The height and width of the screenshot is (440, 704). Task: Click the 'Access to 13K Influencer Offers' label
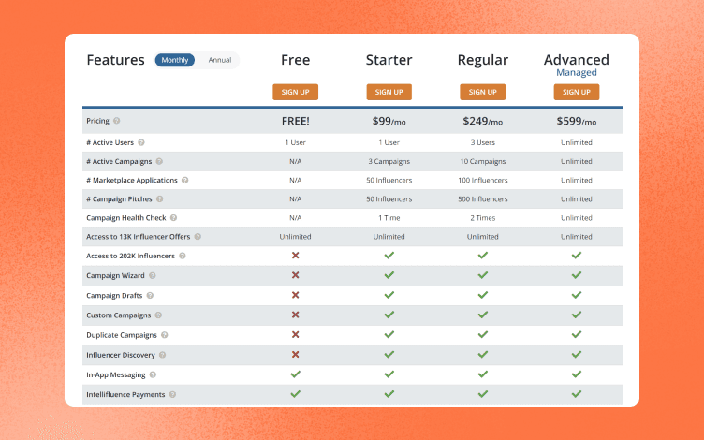pyautogui.click(x=139, y=237)
